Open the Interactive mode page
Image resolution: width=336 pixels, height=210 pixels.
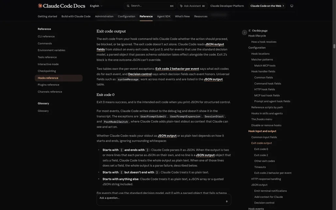(x=48, y=64)
